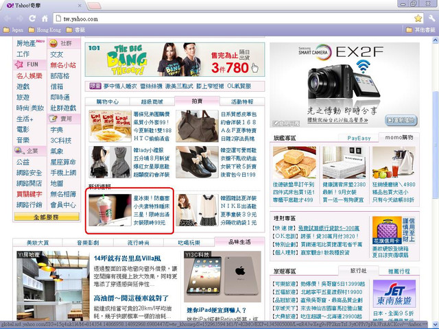Click the FUN star category icon
The width and height of the screenshot is (439, 329).
pyautogui.click(x=19, y=64)
